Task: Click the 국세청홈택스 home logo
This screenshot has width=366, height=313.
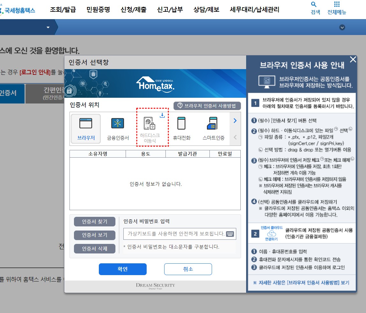Action: coord(18,10)
